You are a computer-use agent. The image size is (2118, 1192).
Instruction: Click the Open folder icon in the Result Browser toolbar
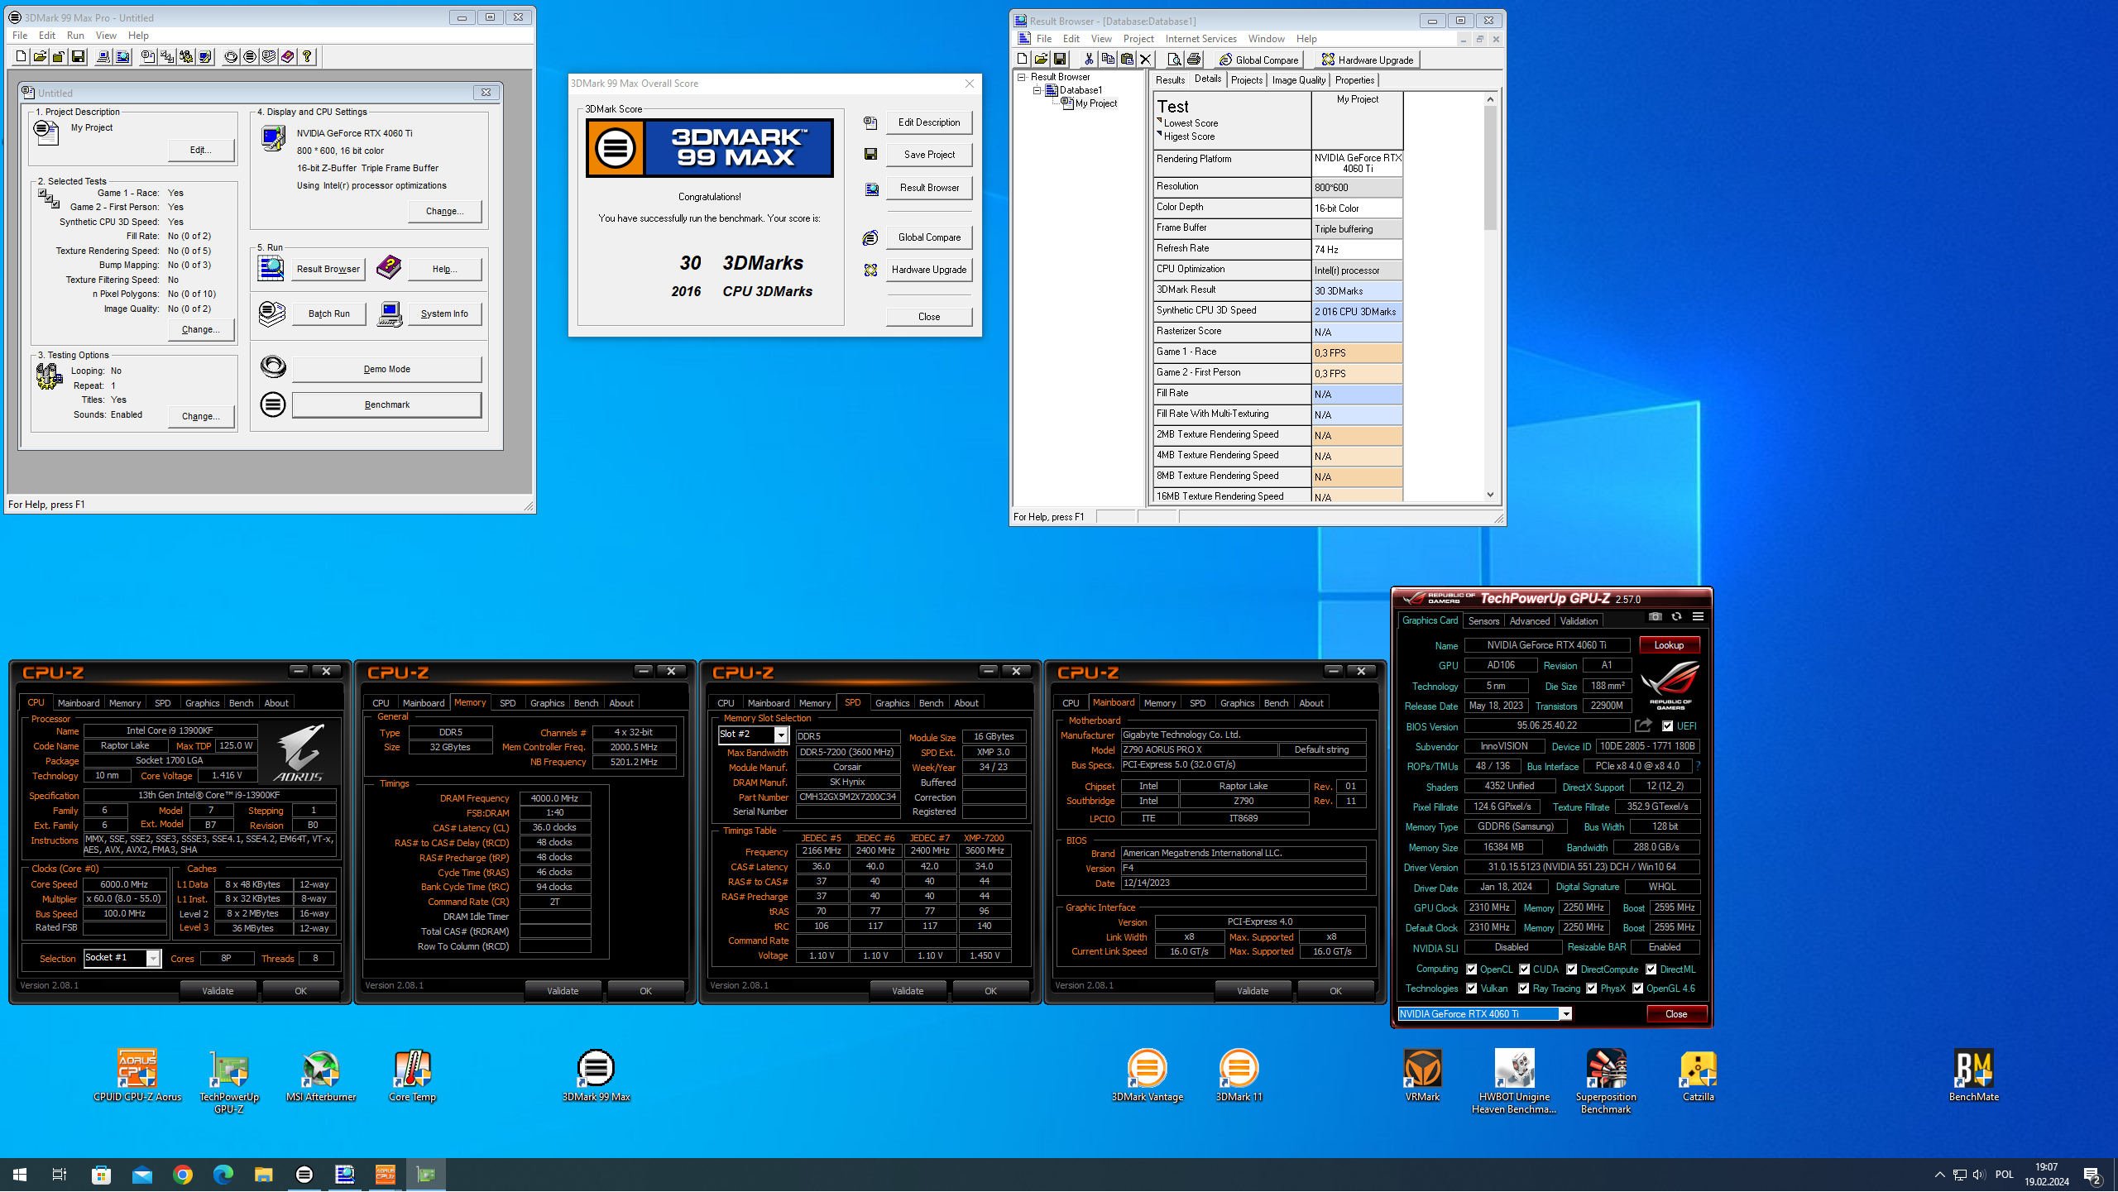1041,59
